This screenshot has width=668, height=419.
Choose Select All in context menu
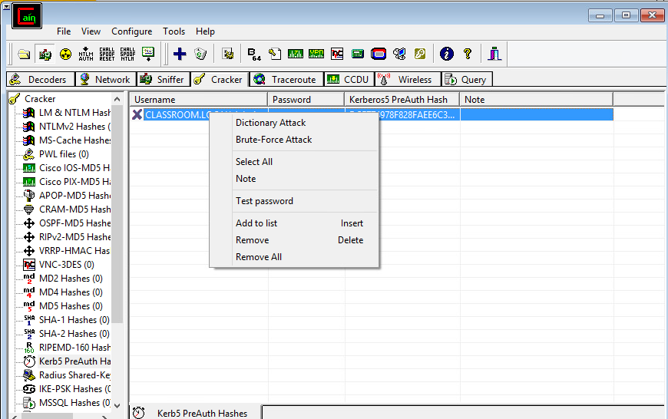coord(294,162)
